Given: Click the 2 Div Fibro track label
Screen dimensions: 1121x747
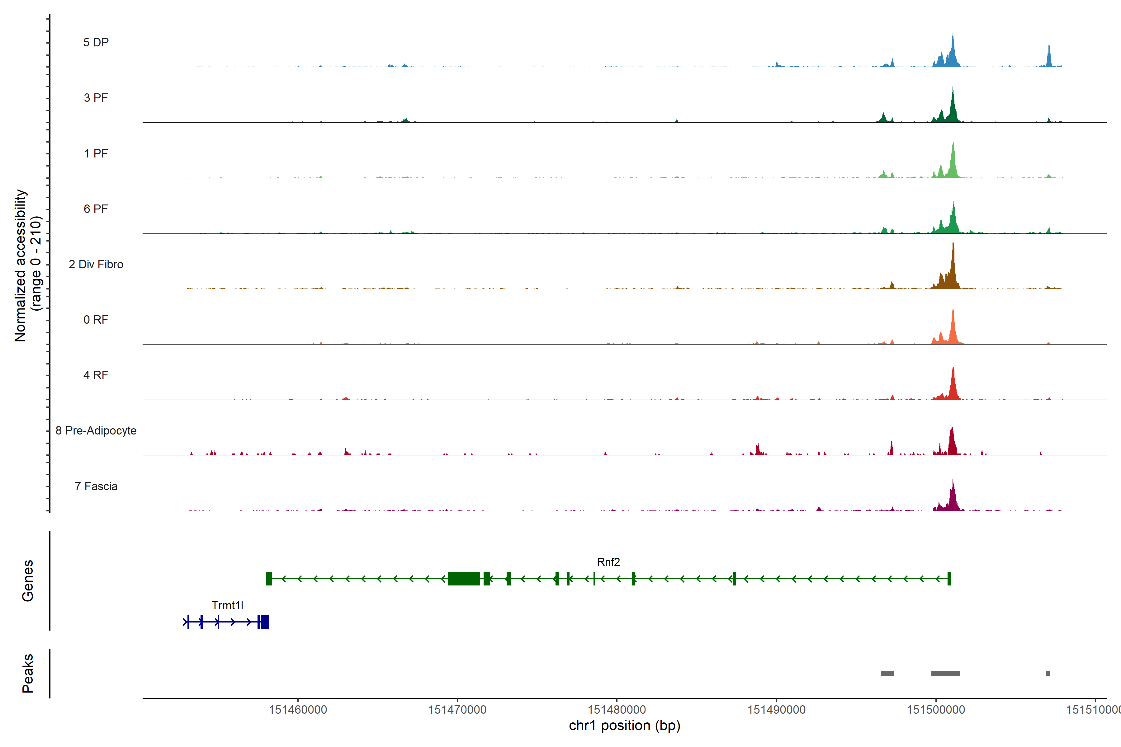Looking at the screenshot, I should tap(96, 264).
